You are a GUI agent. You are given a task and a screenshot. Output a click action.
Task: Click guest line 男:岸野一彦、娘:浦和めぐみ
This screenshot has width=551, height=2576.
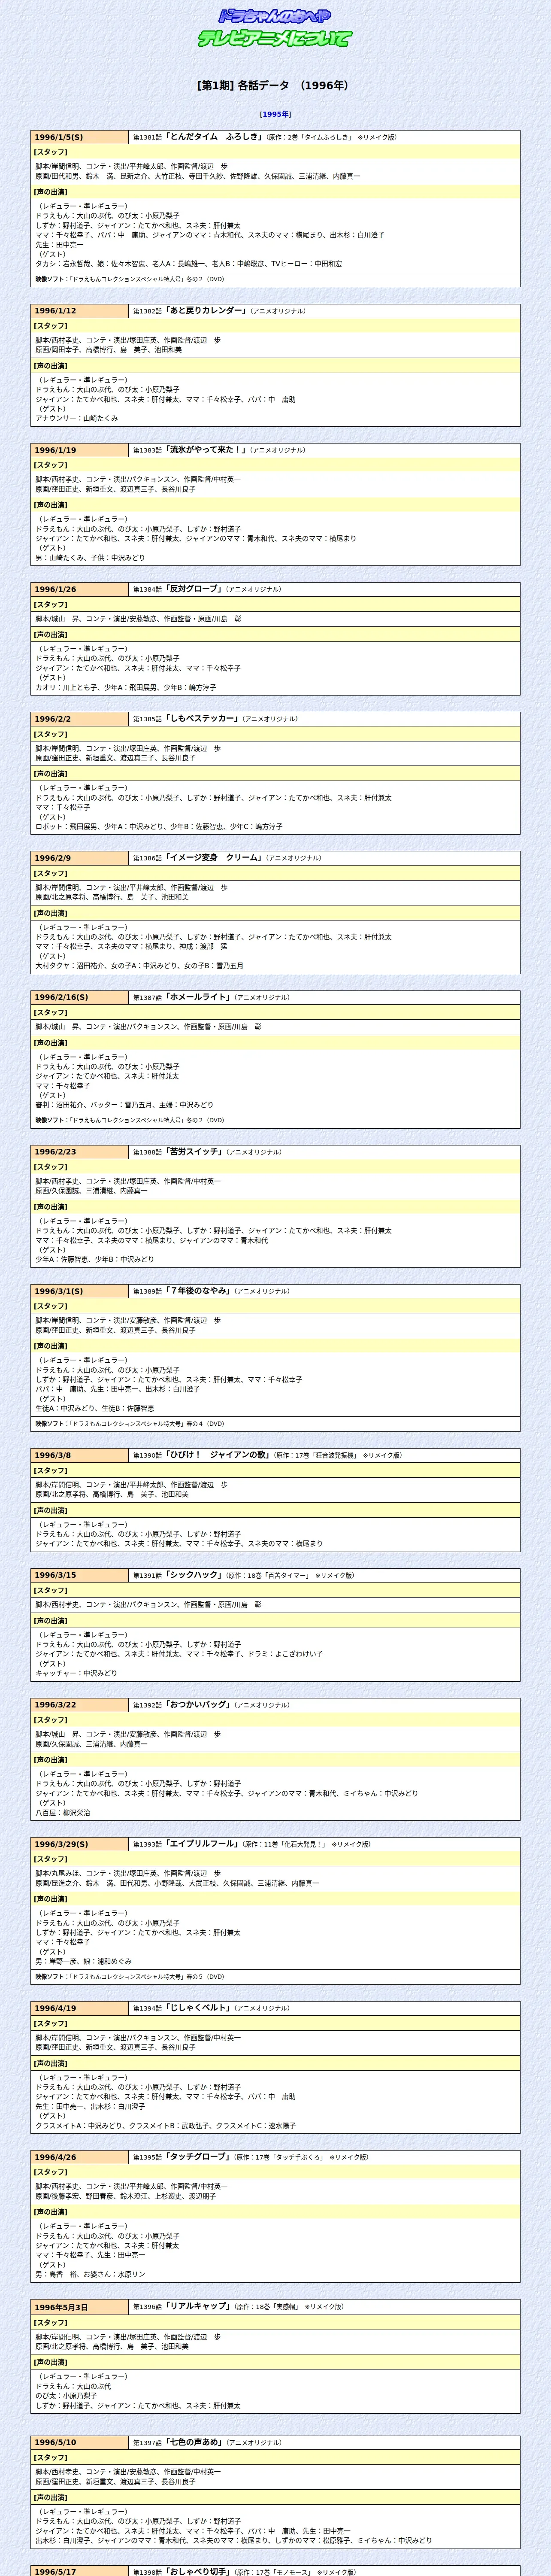[x=83, y=1962]
